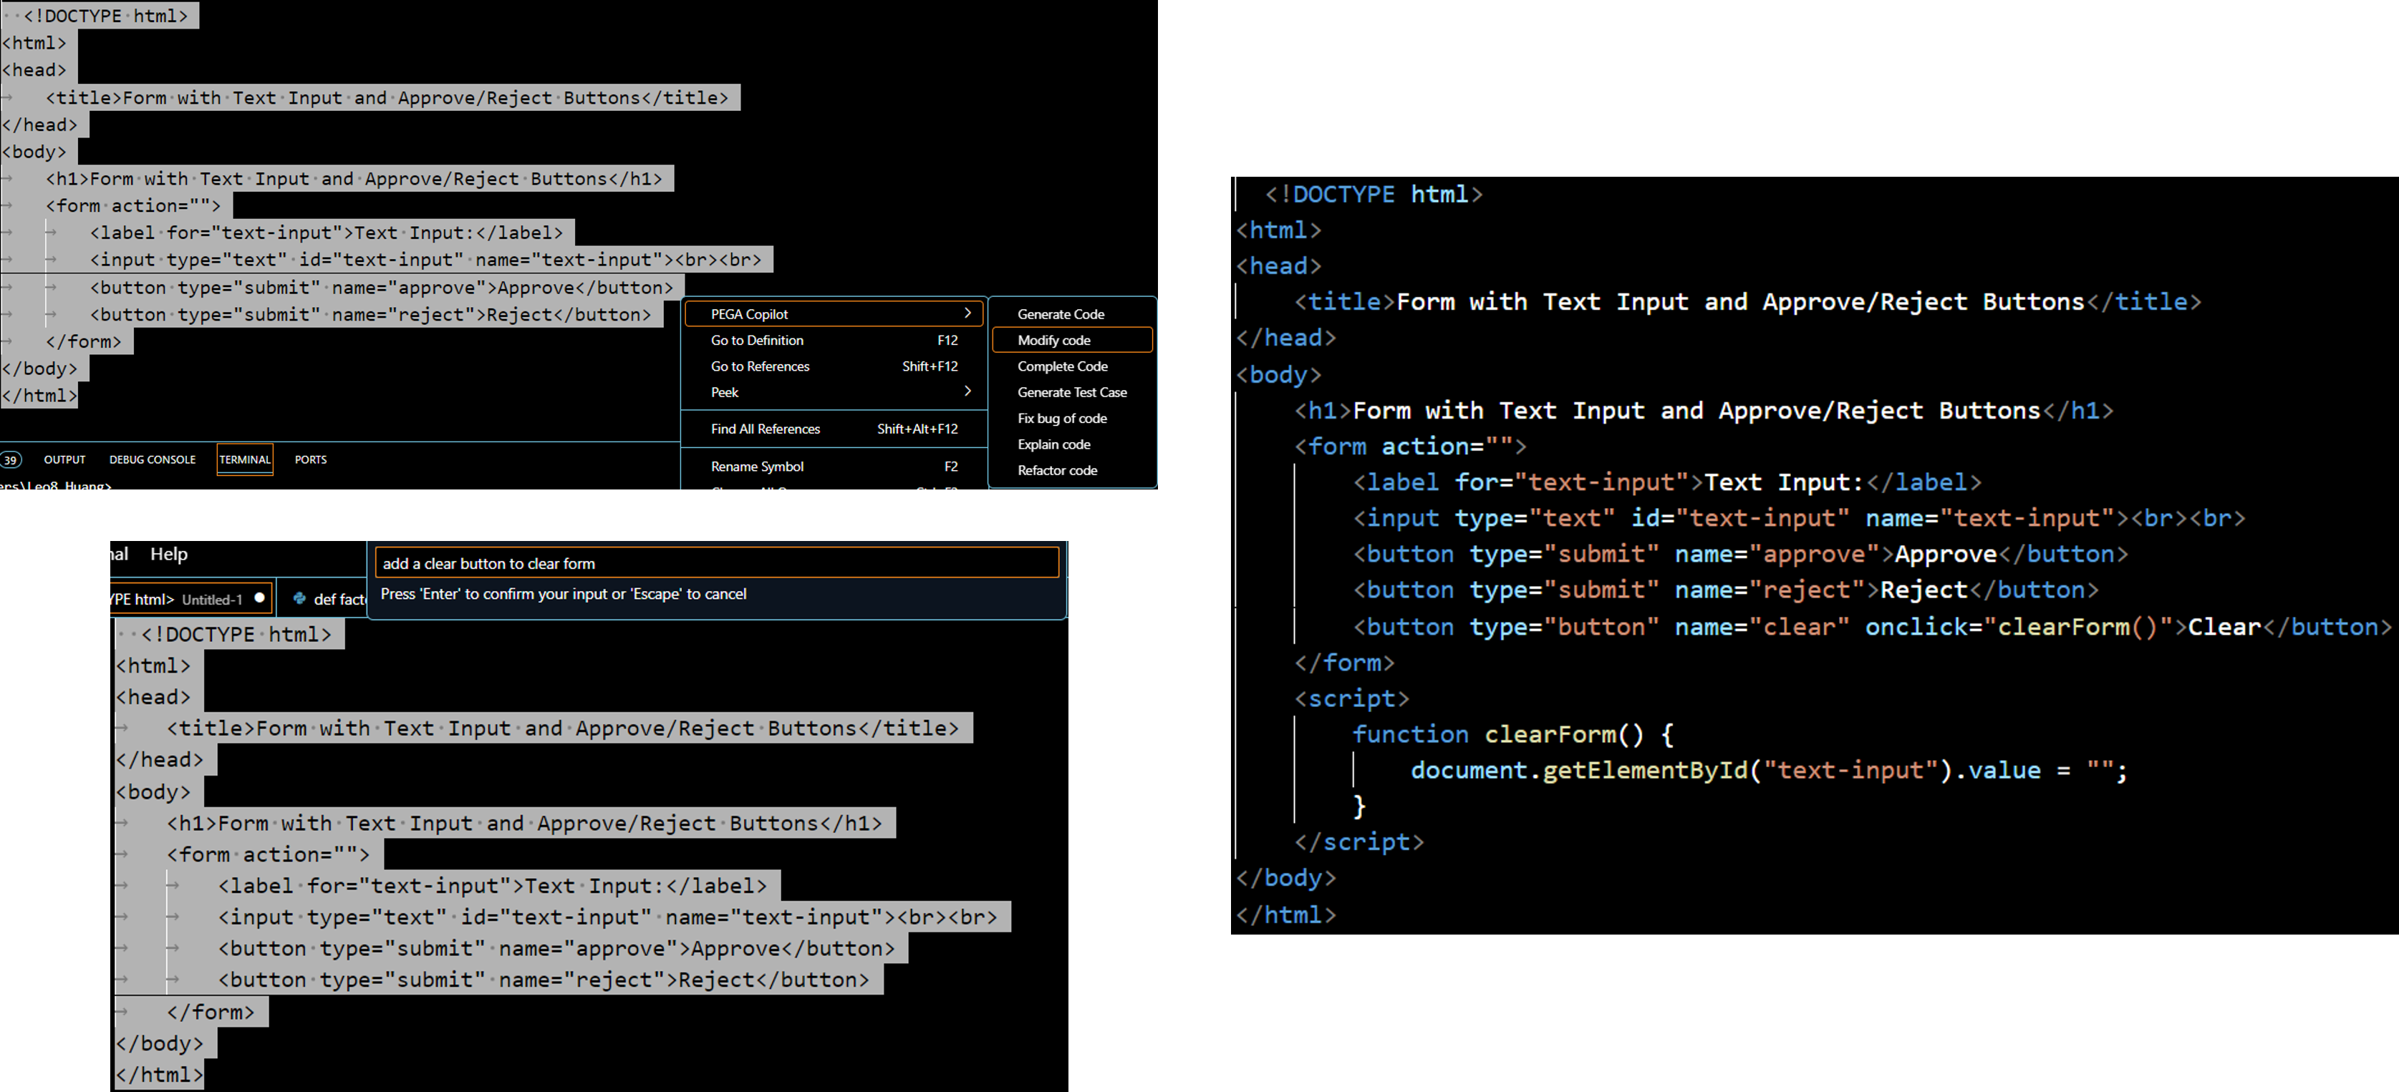Pick Generate Code from Copilot submenu
2399x1092 pixels.
tap(1072, 313)
